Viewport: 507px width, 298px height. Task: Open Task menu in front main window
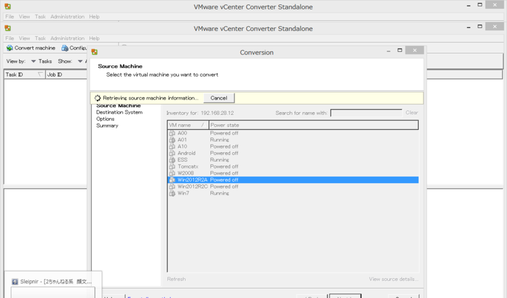[40, 38]
